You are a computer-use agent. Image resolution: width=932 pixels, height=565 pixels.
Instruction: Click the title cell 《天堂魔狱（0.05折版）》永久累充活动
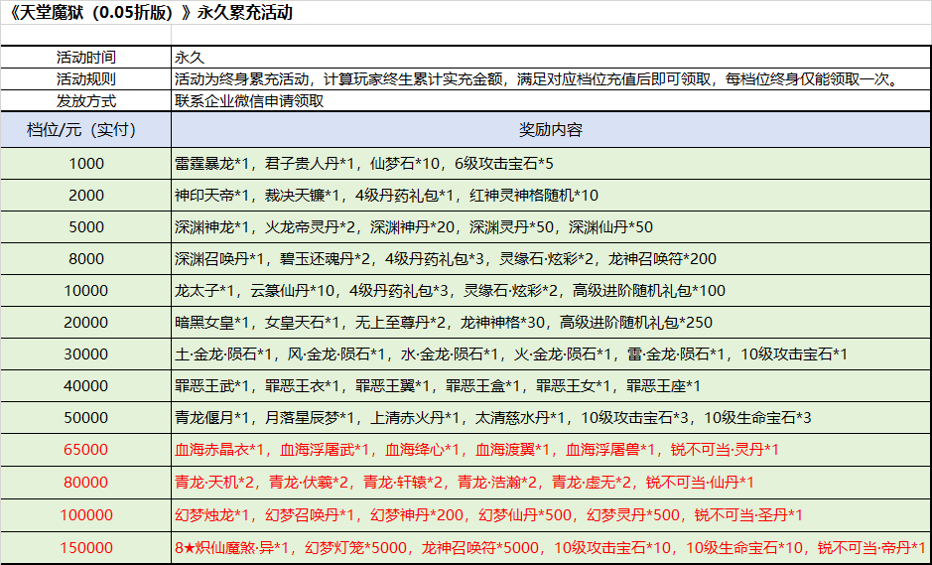151,14
